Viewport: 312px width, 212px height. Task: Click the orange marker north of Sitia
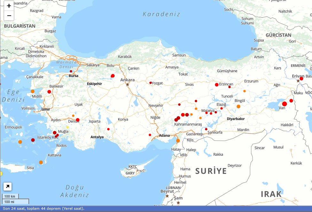coord(41,162)
